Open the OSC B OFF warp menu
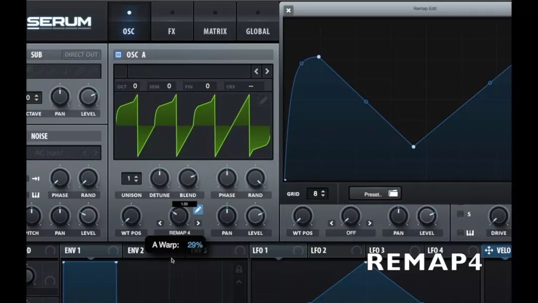The width and height of the screenshot is (538, 303). click(350, 233)
